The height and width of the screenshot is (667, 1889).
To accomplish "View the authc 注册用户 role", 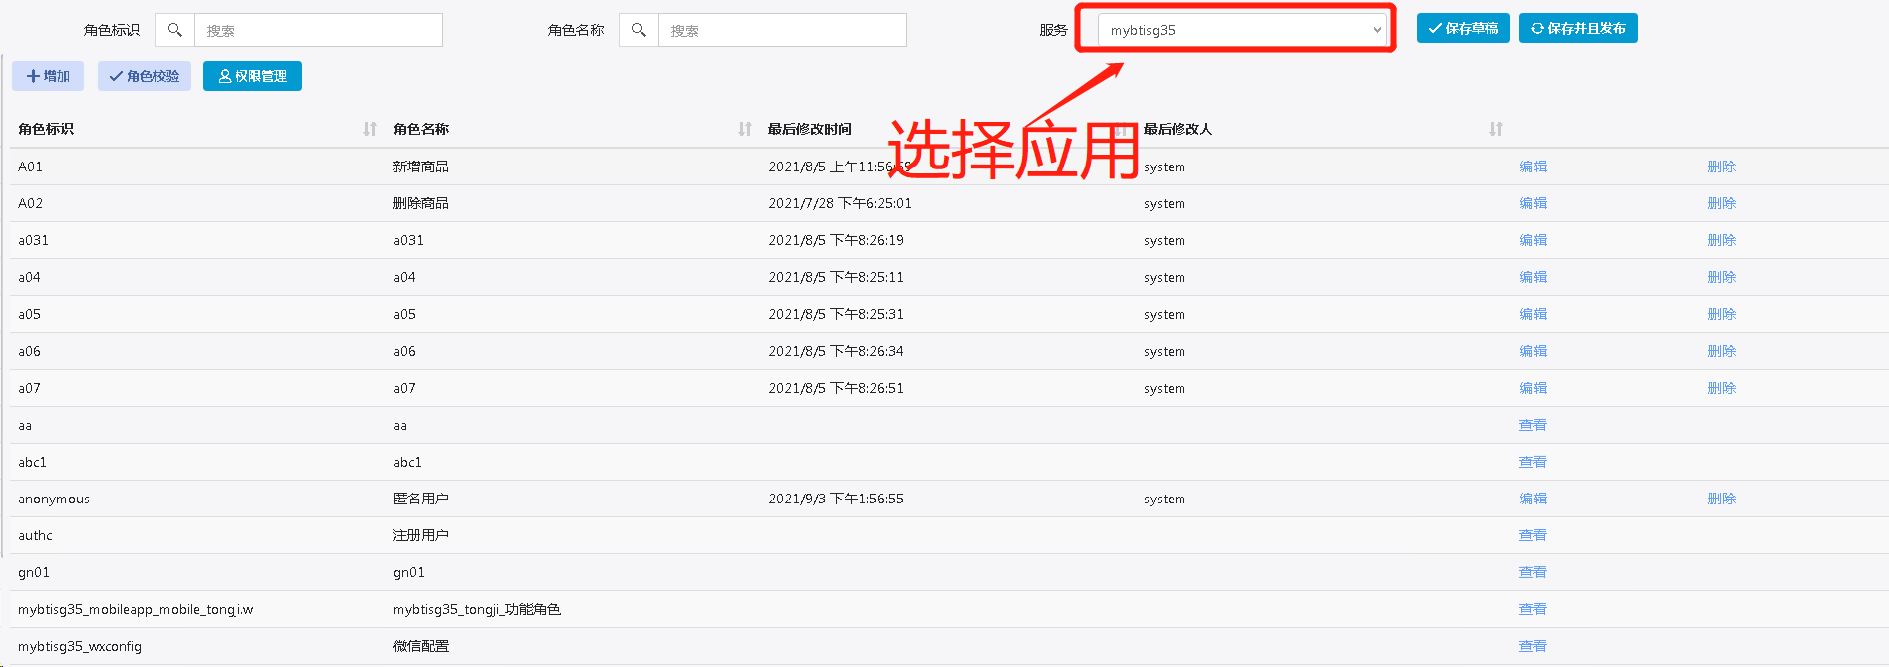I will coord(1532,535).
